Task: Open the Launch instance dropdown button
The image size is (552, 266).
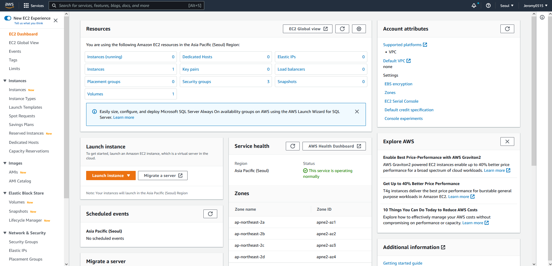Action: click(x=111, y=176)
